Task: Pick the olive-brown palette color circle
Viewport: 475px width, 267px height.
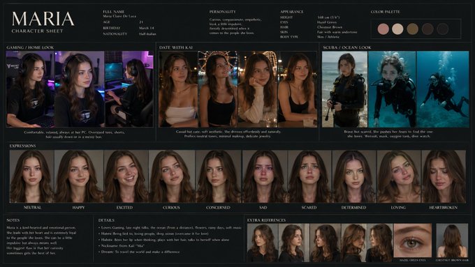Action: (x=413, y=29)
